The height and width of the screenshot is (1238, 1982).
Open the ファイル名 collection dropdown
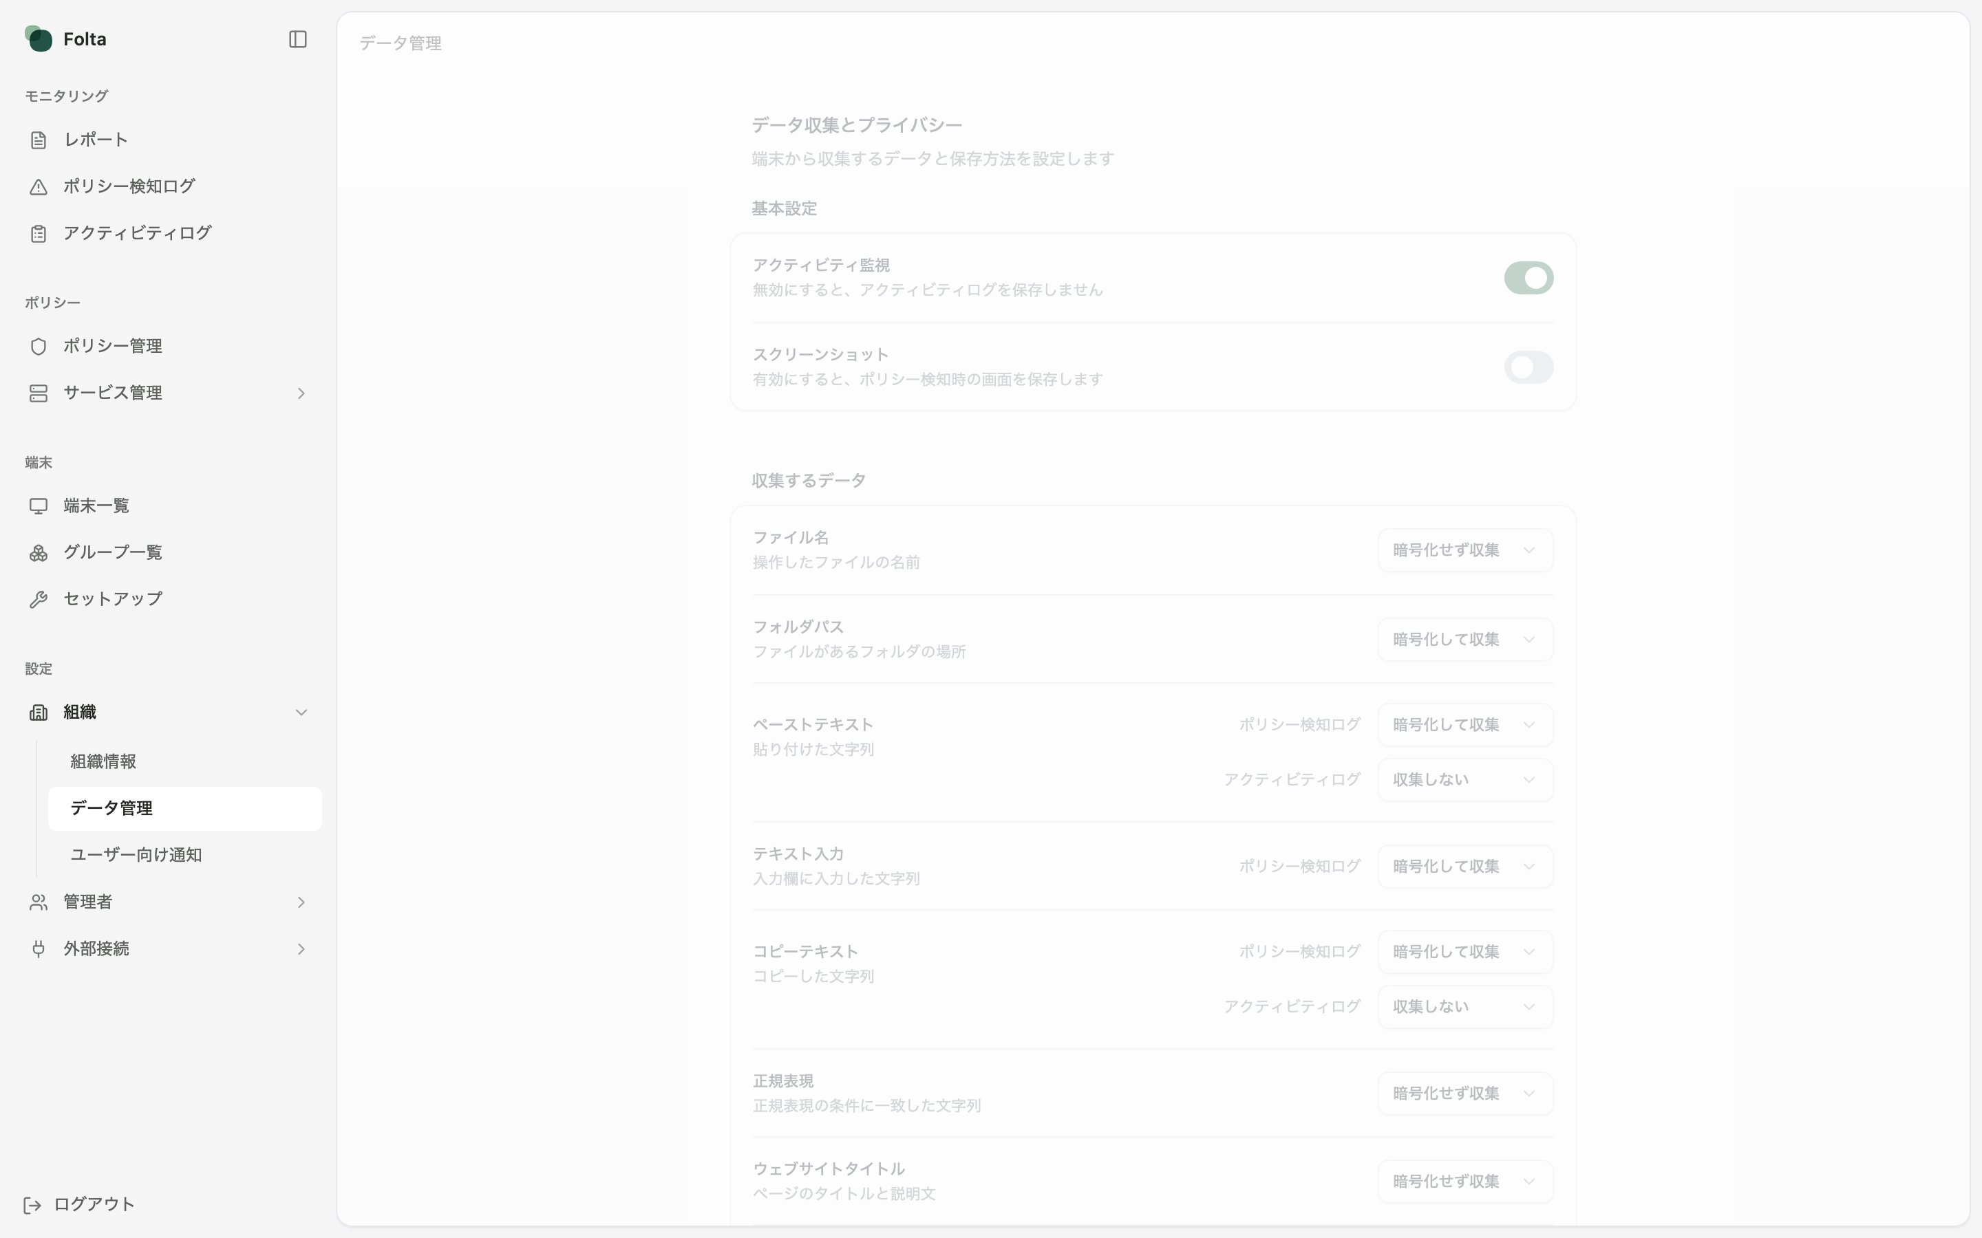point(1465,550)
